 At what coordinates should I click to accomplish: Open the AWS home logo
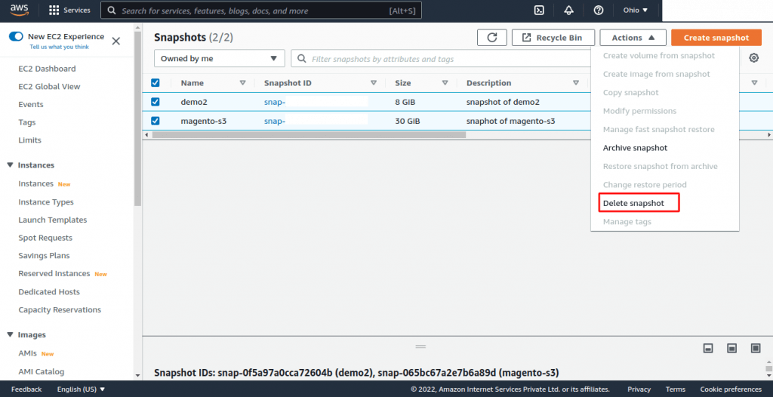click(20, 11)
